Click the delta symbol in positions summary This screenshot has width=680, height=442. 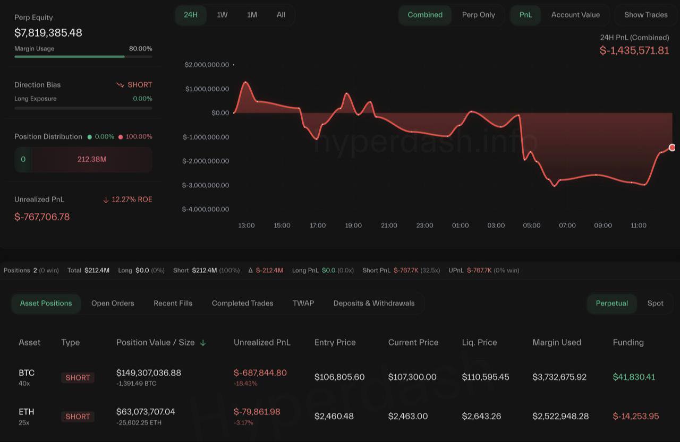(x=251, y=271)
